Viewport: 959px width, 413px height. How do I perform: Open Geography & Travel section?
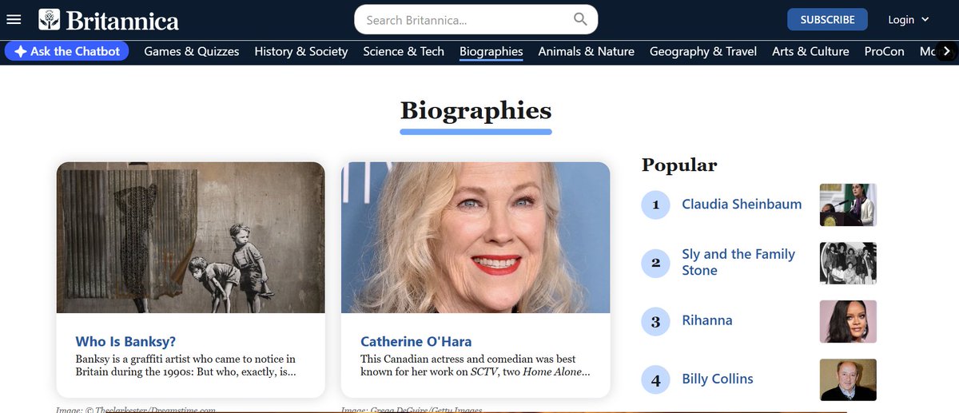click(703, 51)
